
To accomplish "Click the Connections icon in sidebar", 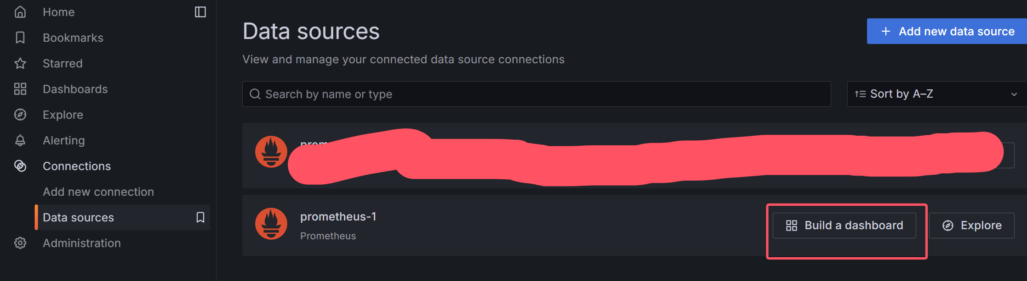I will [20, 166].
